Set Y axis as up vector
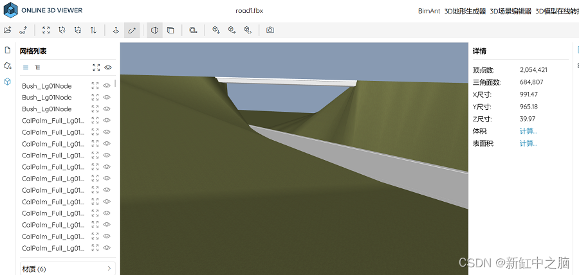Screen dimensions: 579x275 pyautogui.click(x=62, y=30)
